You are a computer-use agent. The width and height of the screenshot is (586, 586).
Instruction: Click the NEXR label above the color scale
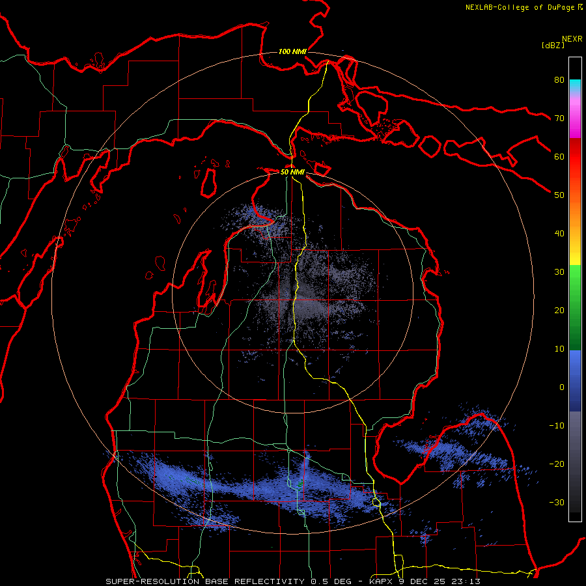572,39
